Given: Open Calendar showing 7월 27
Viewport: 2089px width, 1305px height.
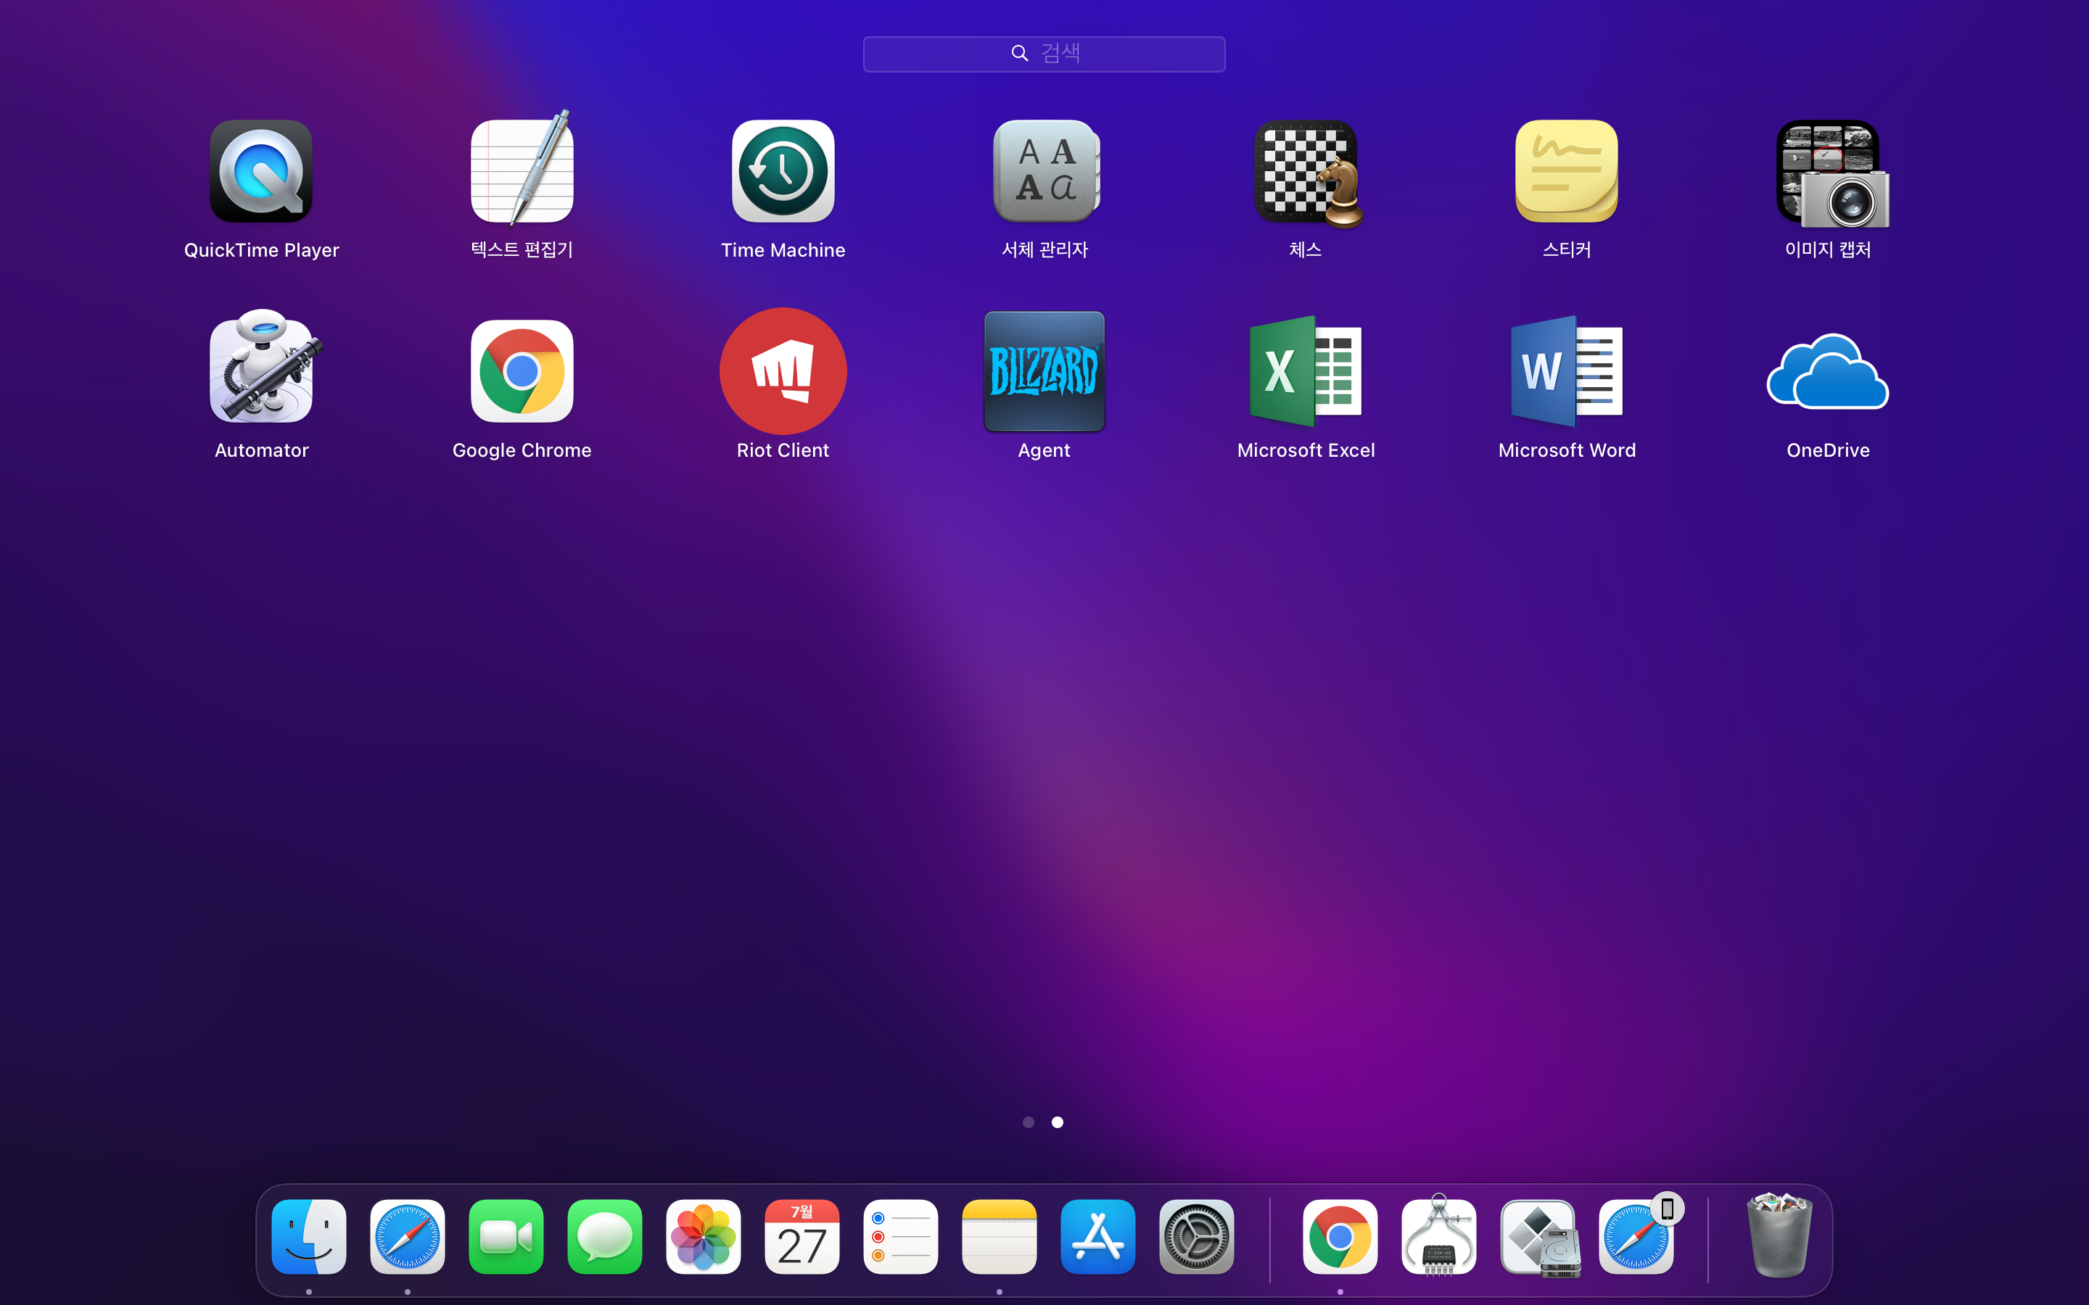Looking at the screenshot, I should coord(802,1236).
